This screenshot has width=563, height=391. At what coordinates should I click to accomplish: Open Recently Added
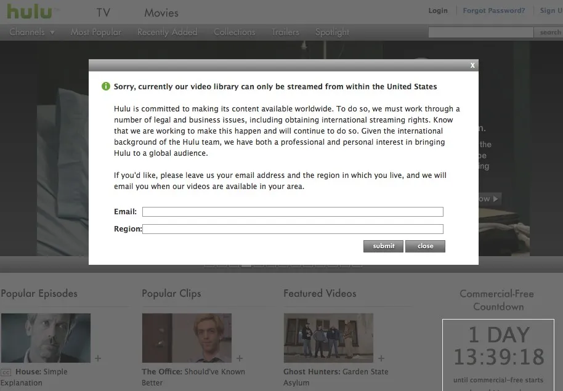tap(167, 32)
